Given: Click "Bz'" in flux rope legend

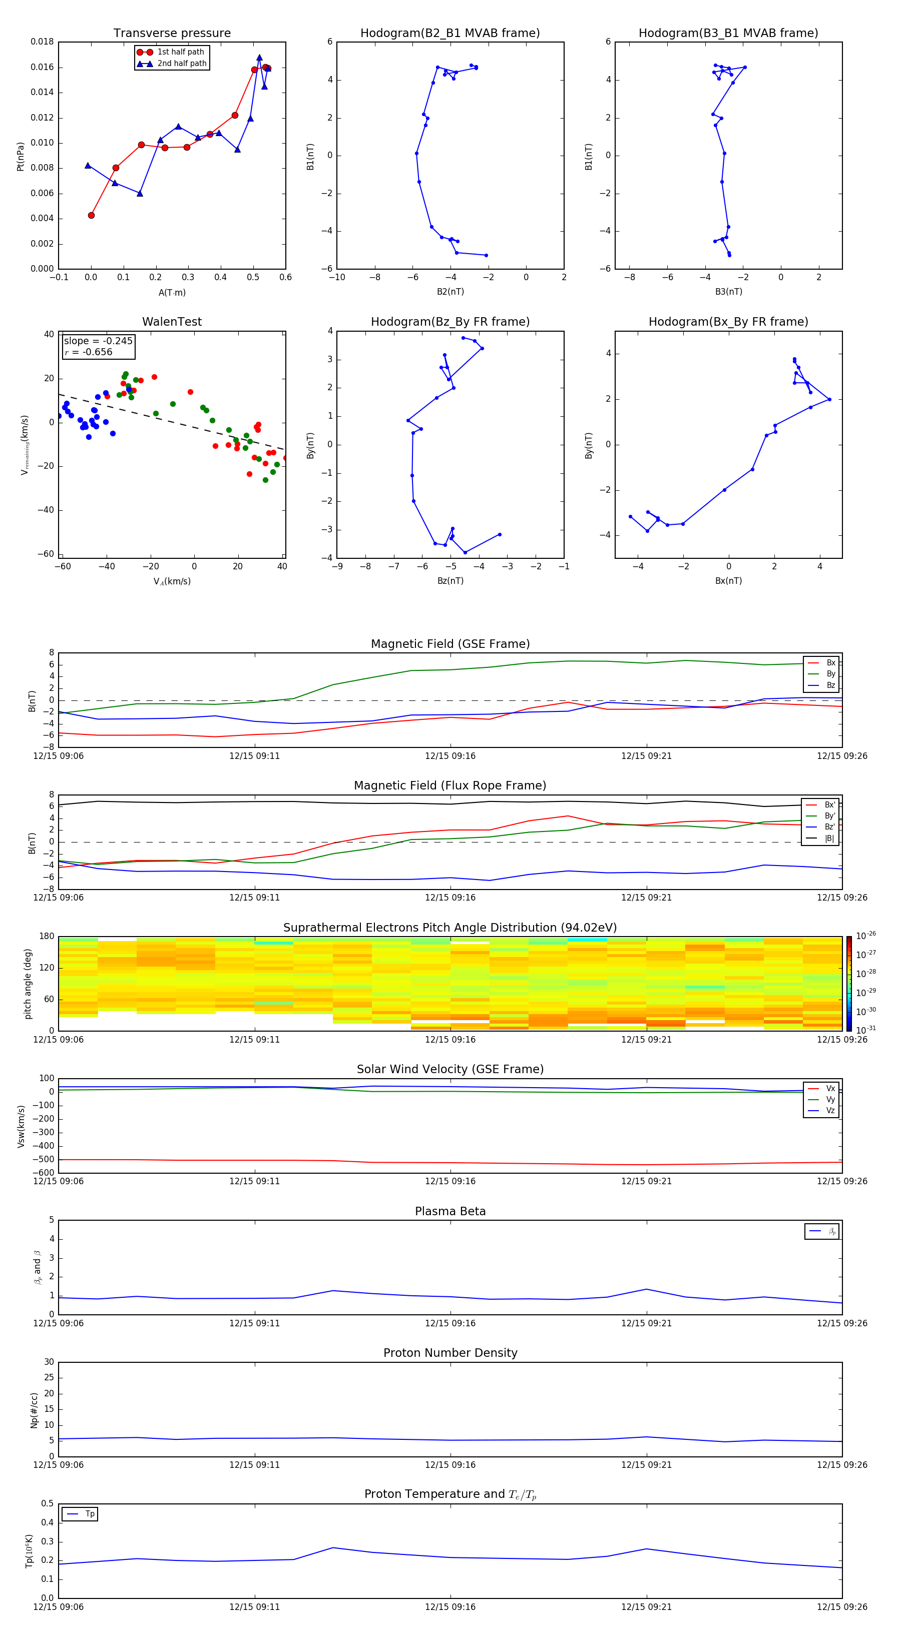Looking at the screenshot, I should click(x=830, y=827).
